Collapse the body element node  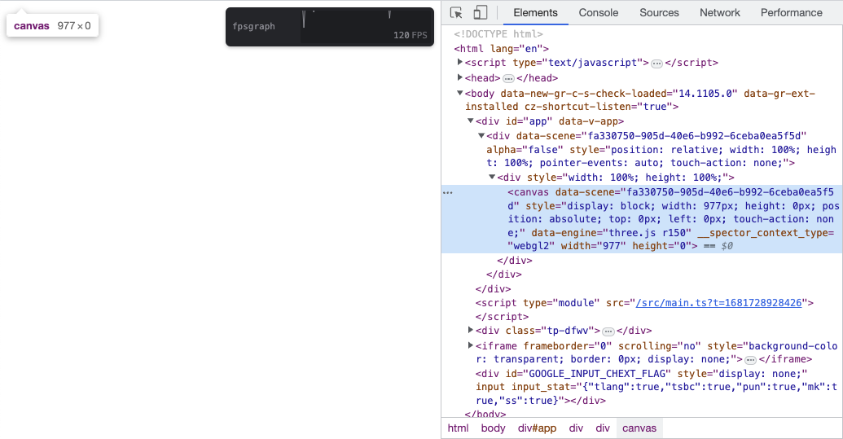[460, 94]
